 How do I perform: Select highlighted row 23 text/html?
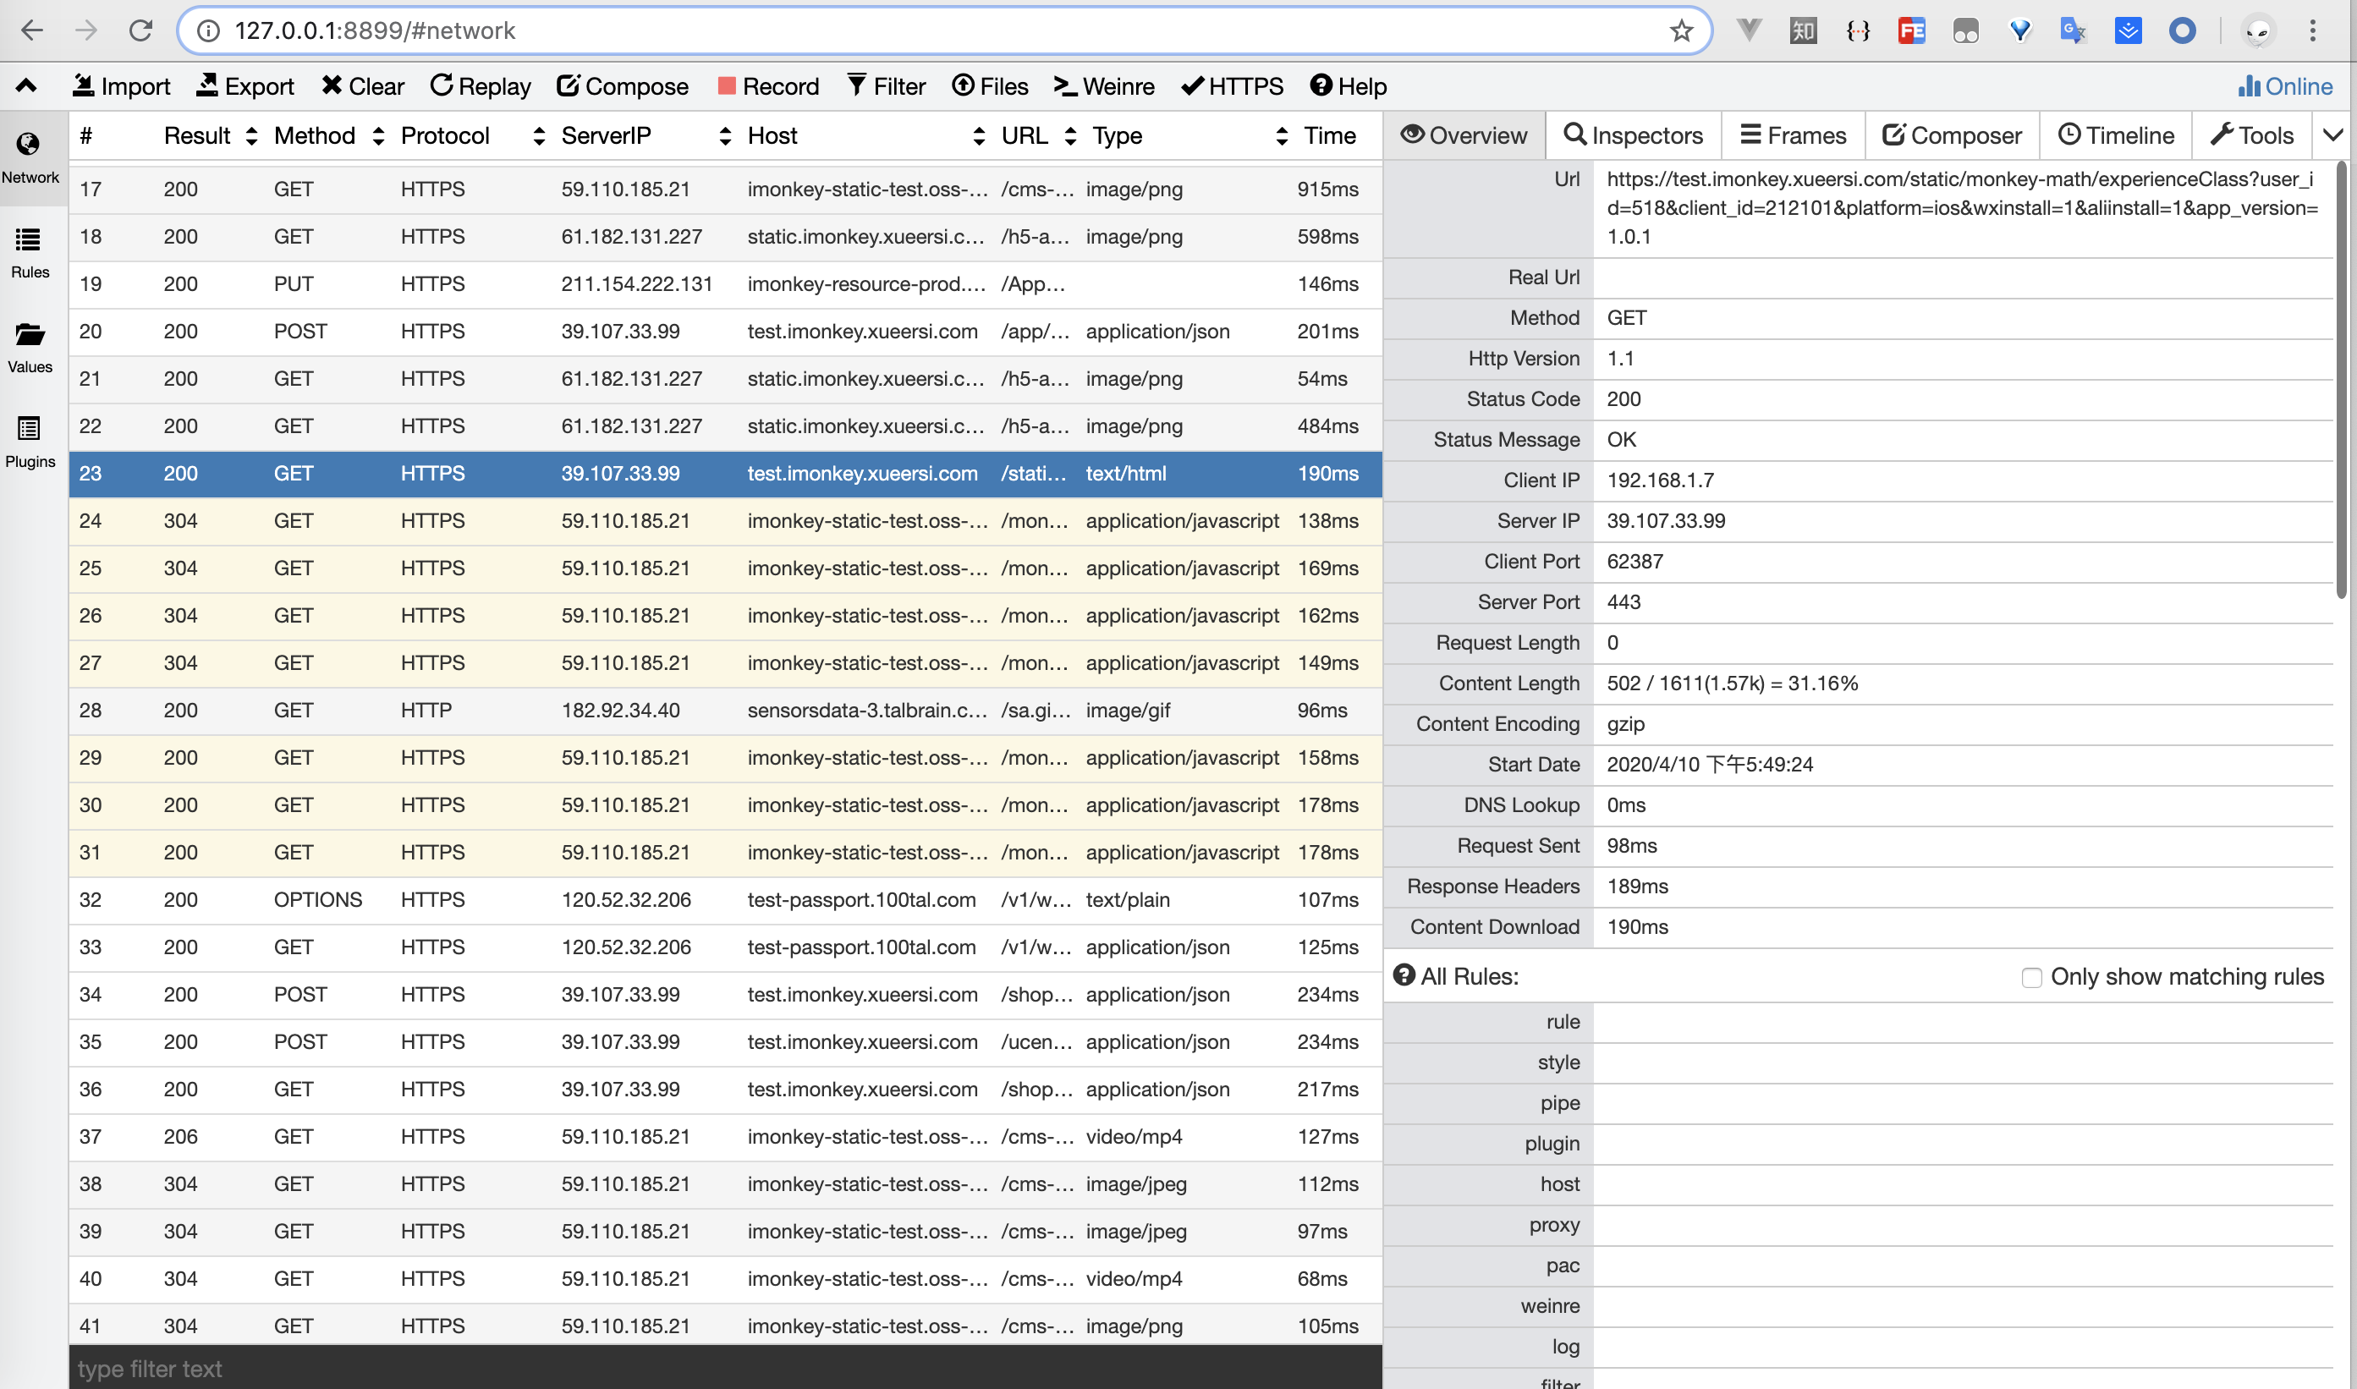(725, 474)
